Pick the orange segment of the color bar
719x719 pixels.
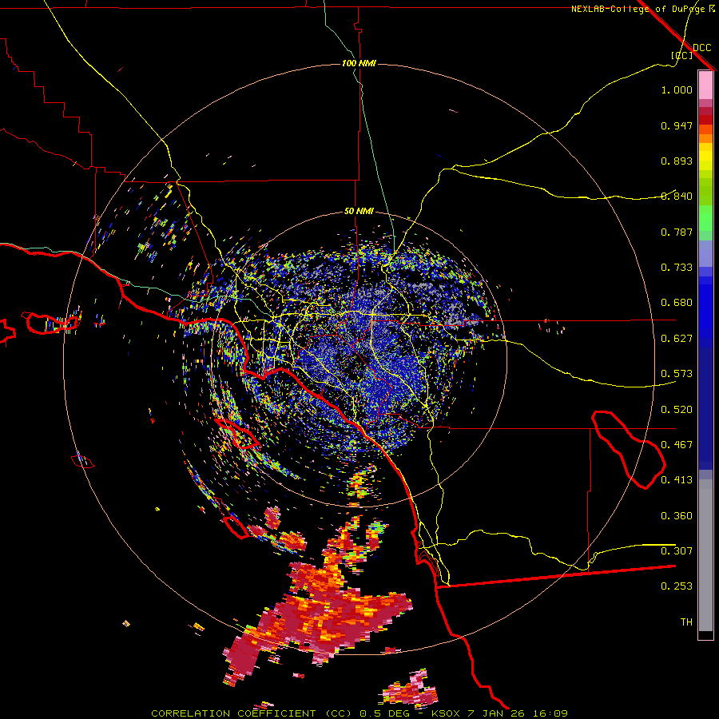click(x=705, y=138)
